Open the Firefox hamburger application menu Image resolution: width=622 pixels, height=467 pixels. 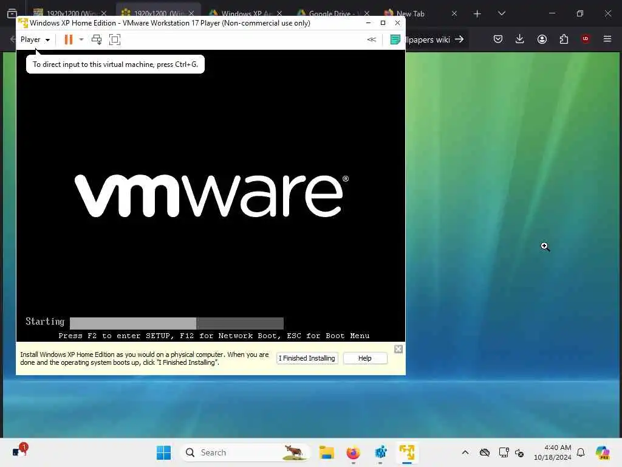[607, 39]
